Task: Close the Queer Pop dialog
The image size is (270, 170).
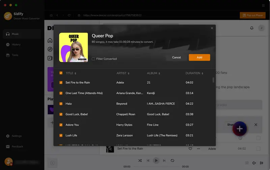Action: (x=212, y=28)
